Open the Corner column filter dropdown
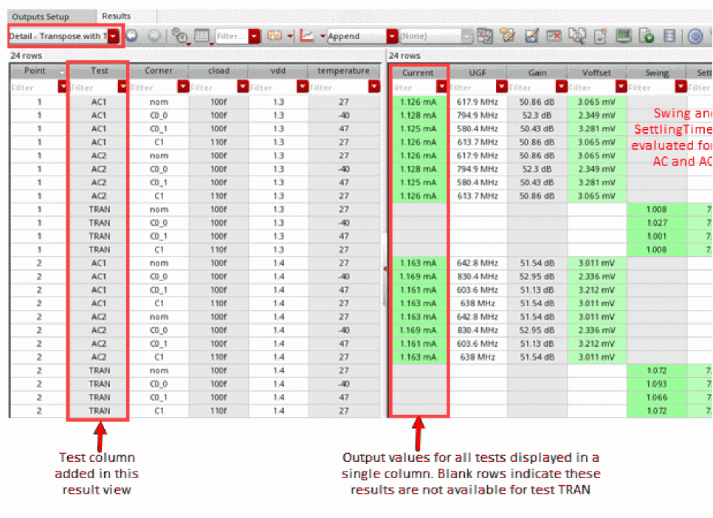The height and width of the screenshot is (518, 713). 183,86
